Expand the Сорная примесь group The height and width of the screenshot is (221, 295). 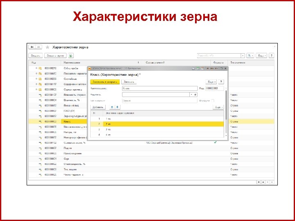point(36,90)
